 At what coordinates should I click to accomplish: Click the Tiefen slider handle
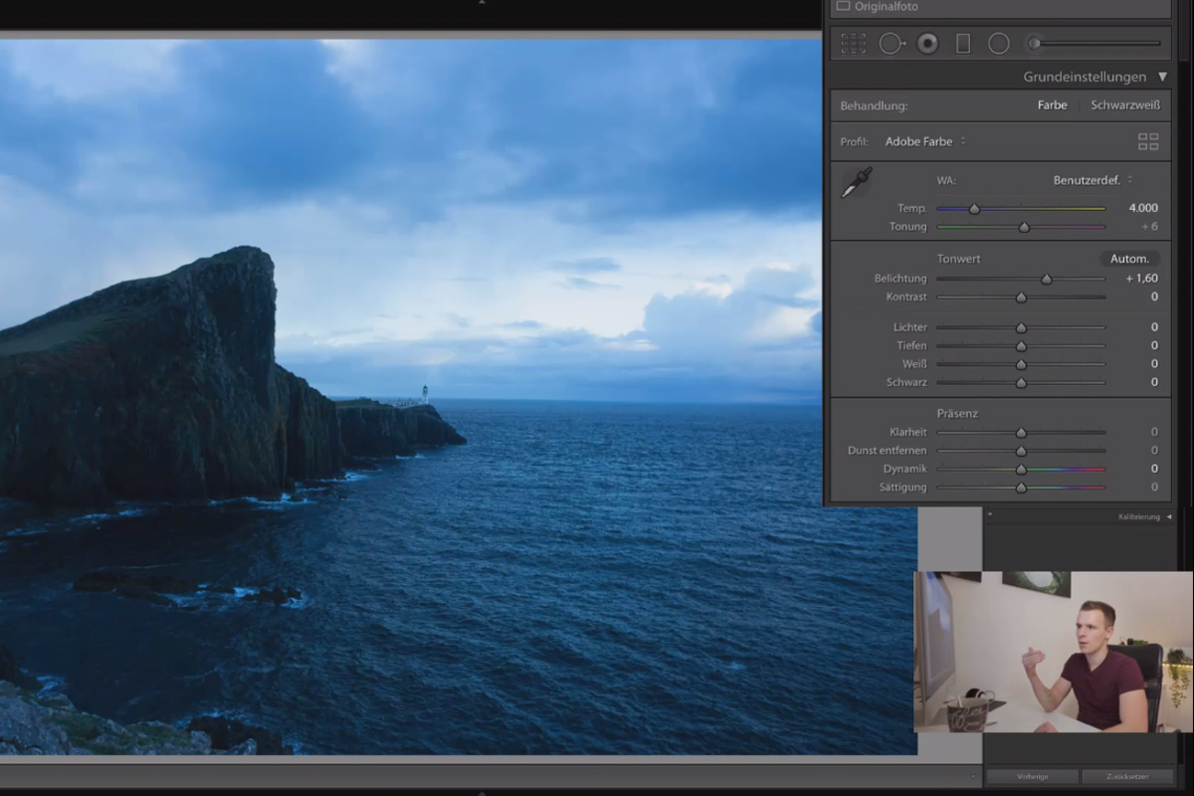(1021, 346)
